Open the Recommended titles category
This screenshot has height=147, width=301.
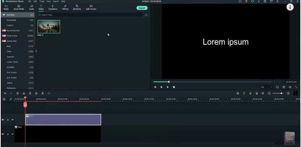tap(18, 30)
